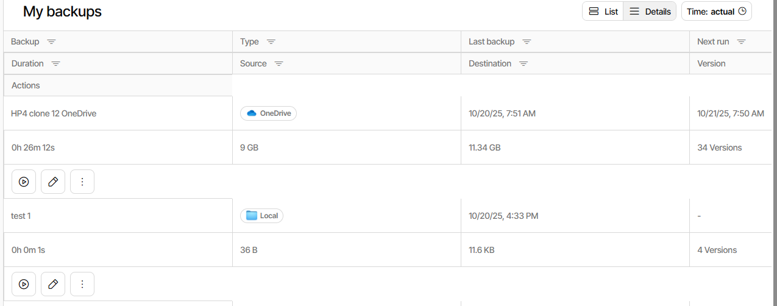Open the Duration column filter
The height and width of the screenshot is (306, 777).
[x=56, y=64]
